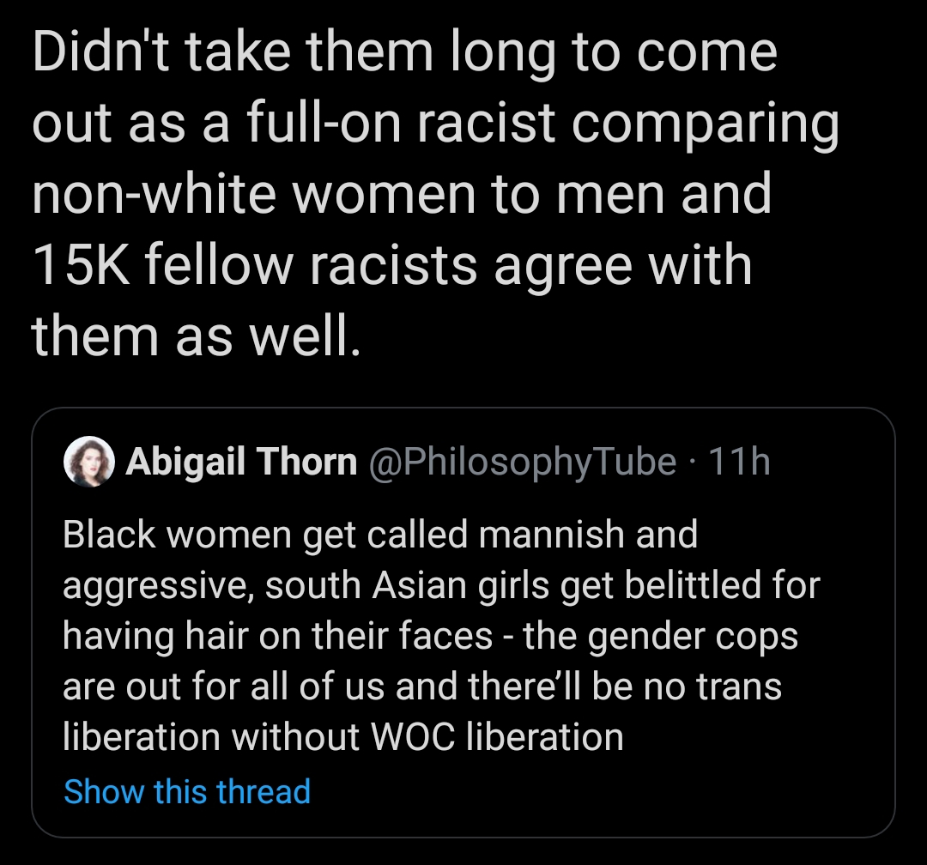The width and height of the screenshot is (927, 865).
Task: Click Abigail Thorn's profile avatar
Action: [x=90, y=463]
